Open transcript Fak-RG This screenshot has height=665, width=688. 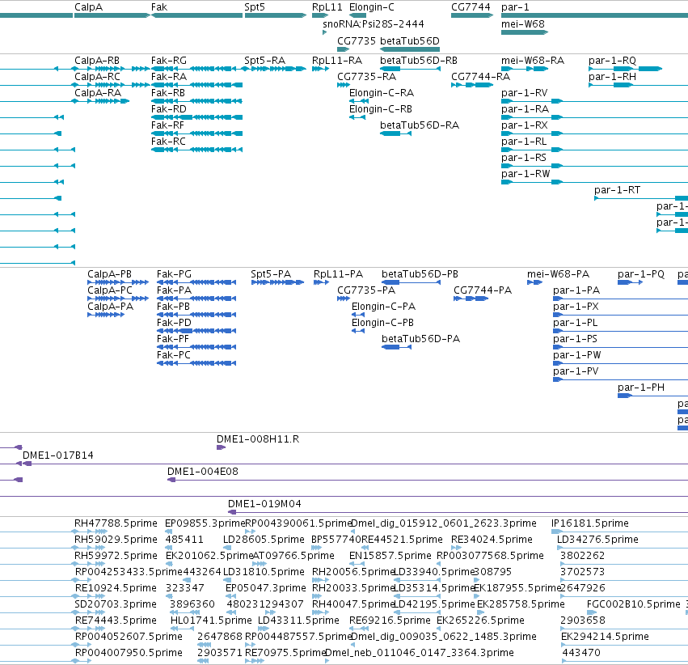click(x=169, y=60)
